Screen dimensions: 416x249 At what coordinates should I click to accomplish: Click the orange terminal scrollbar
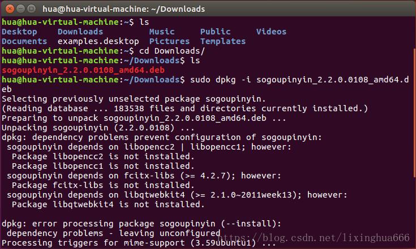pos(414,113)
